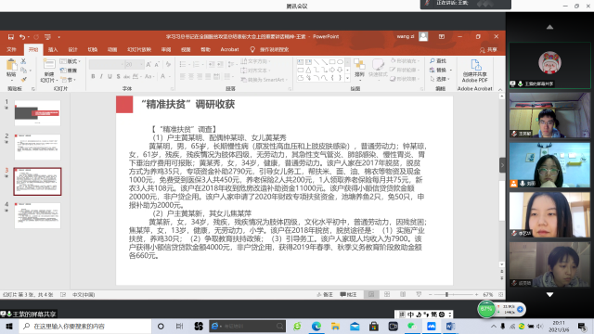Viewport: 594px width, 334px height.
Task: Expand the font size dropdown
Action: coord(142,64)
